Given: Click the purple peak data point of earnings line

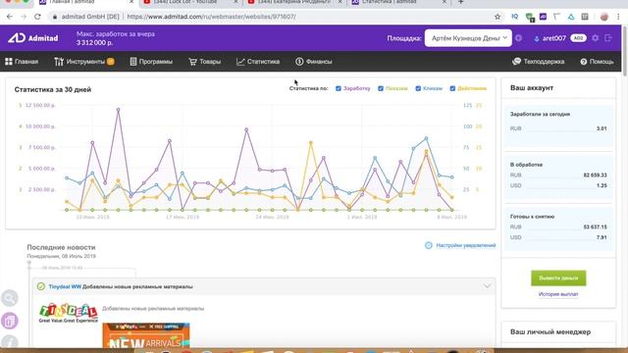Looking at the screenshot, I should [x=118, y=109].
